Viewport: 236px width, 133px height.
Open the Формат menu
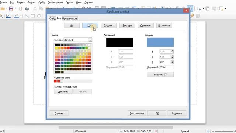(x=31, y=3)
